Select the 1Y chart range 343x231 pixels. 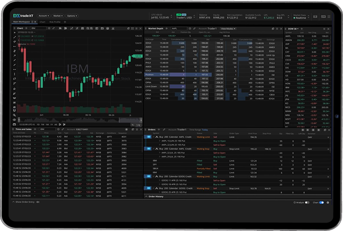[52, 124]
